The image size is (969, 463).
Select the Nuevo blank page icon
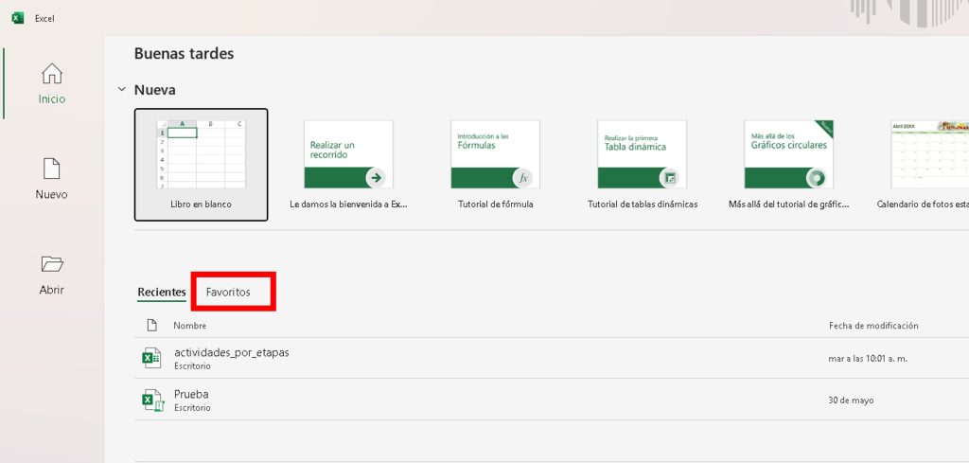click(x=52, y=169)
